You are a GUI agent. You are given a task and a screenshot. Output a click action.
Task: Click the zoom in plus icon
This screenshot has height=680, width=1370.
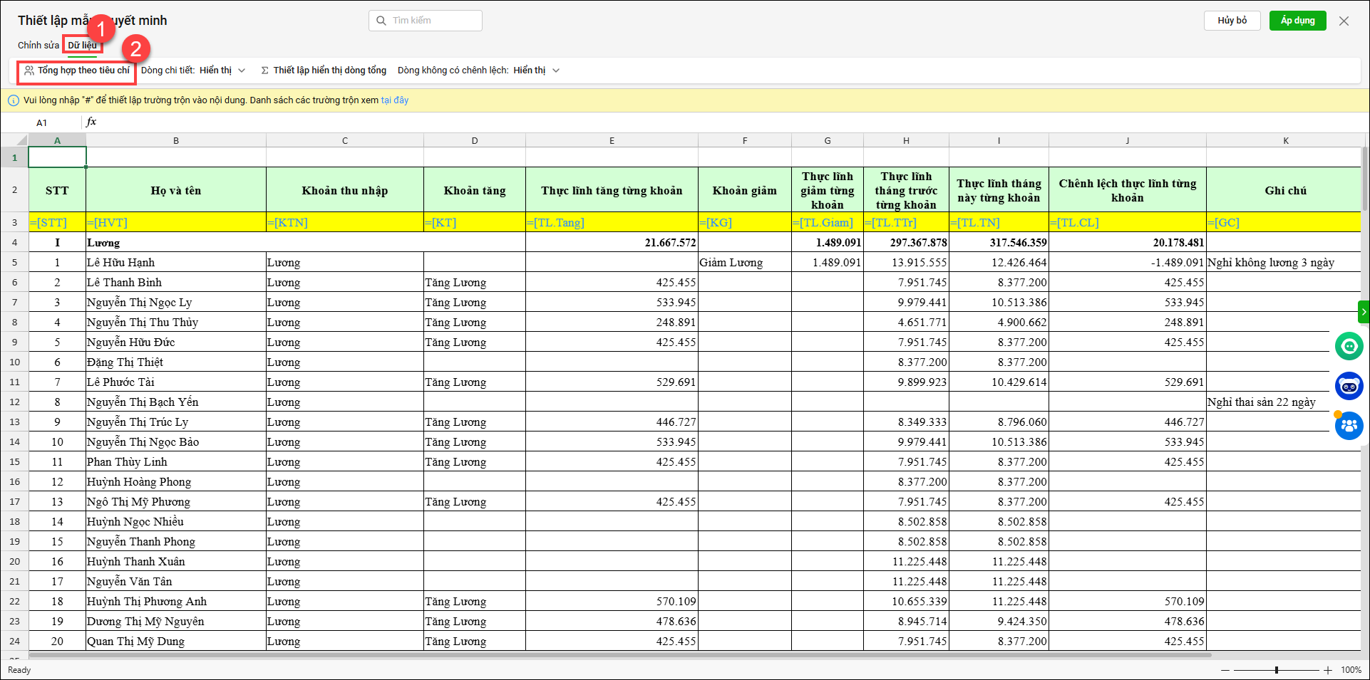point(1328,670)
